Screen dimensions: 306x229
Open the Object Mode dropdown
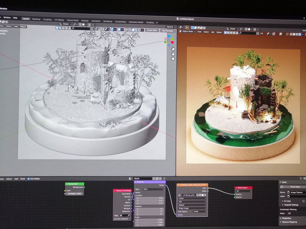(187, 32)
